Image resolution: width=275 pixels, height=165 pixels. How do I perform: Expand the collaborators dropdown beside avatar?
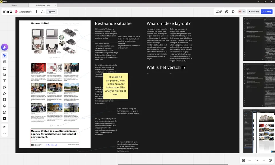tap(244, 11)
